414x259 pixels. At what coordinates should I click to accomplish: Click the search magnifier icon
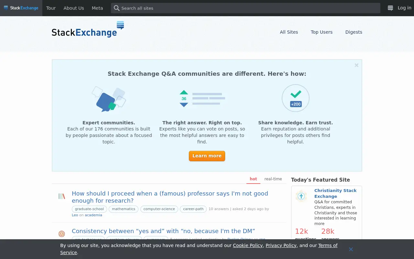117,8
